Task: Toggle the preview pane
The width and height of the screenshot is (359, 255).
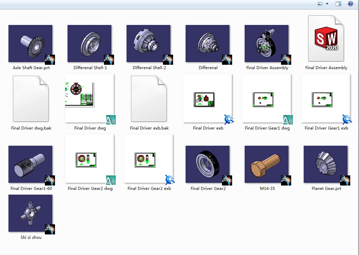Action: (x=338, y=4)
